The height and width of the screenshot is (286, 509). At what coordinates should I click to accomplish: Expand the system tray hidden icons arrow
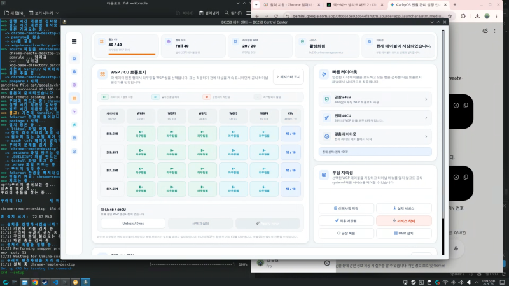(x=477, y=282)
